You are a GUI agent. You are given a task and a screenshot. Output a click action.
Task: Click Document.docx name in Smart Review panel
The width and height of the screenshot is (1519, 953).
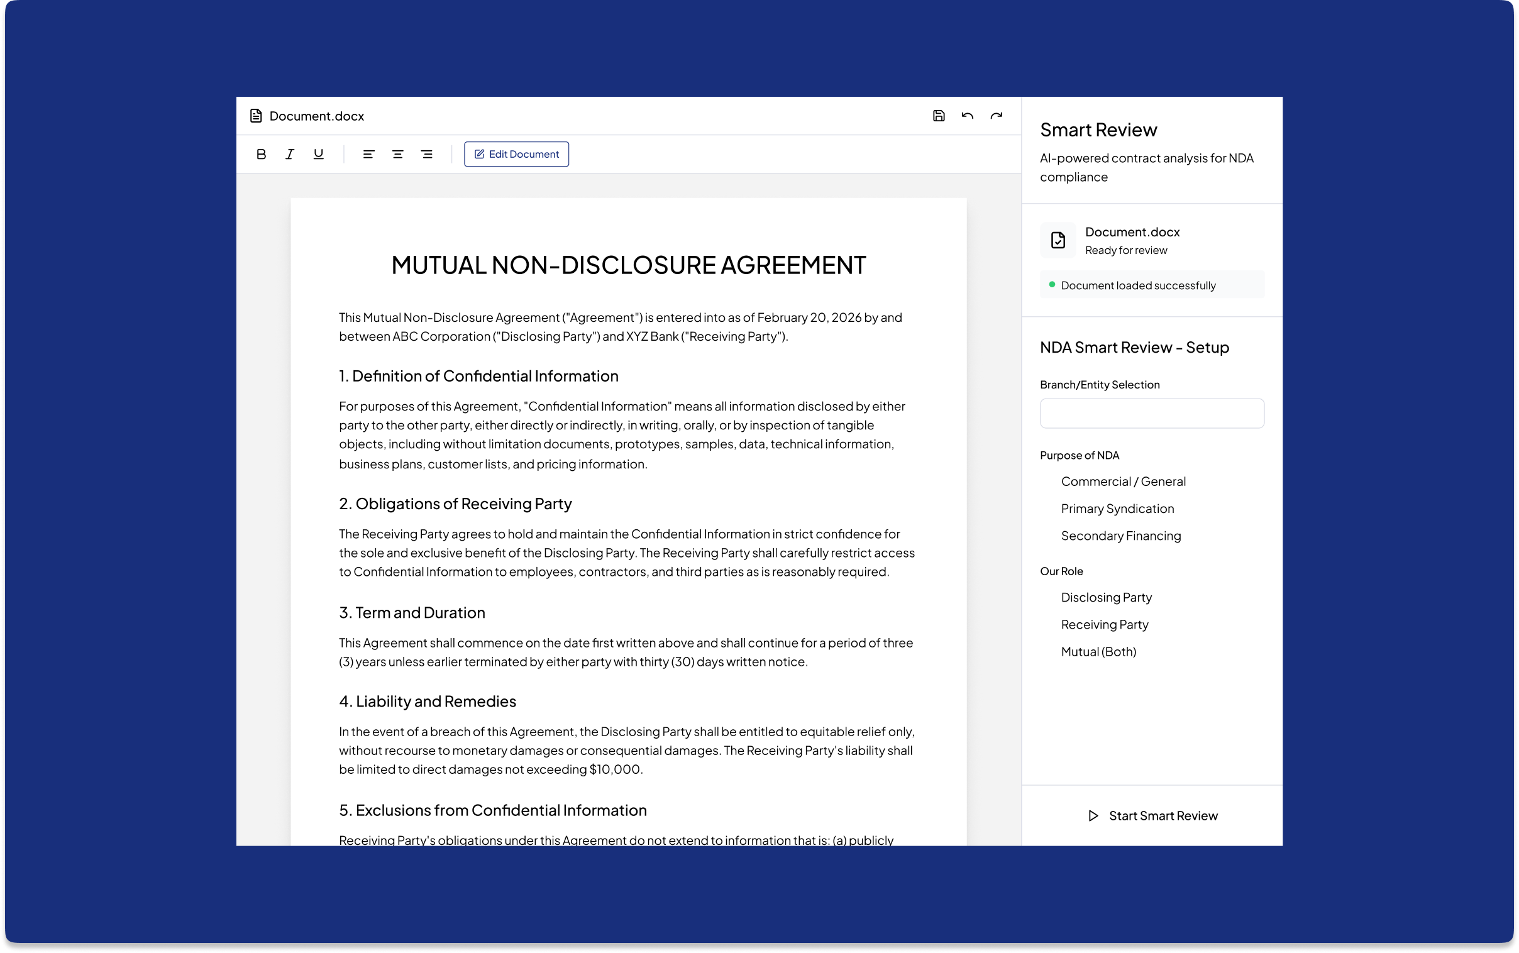1132,232
